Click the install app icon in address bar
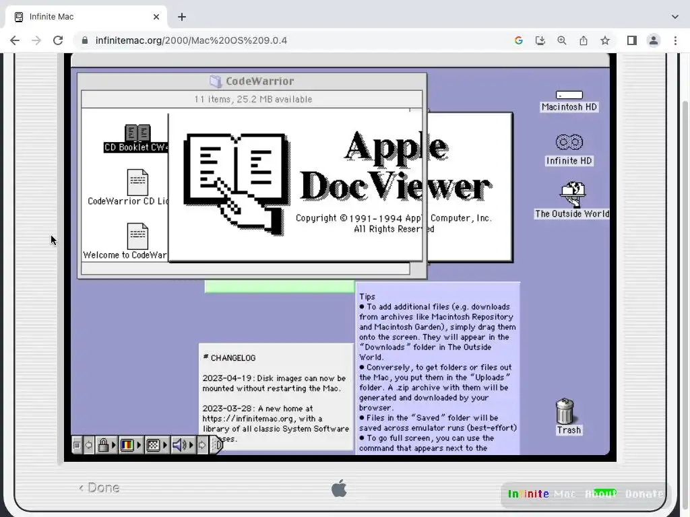 point(540,40)
